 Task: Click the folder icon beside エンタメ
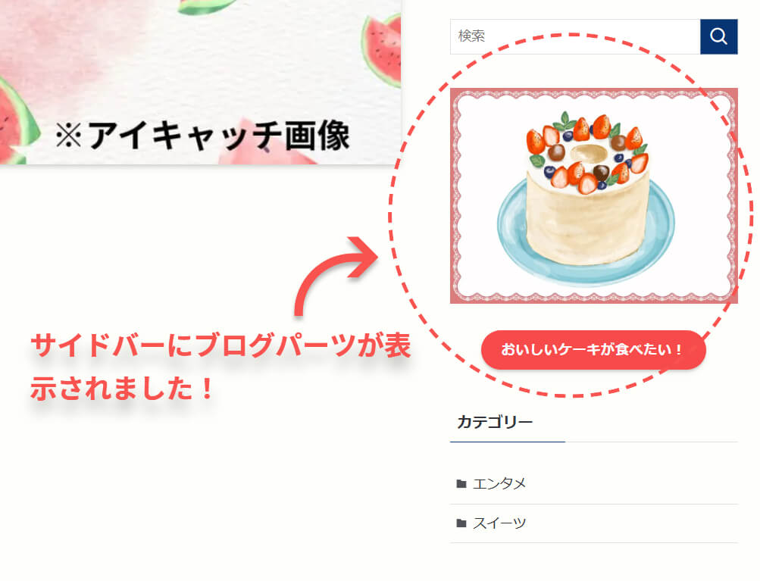point(461,483)
